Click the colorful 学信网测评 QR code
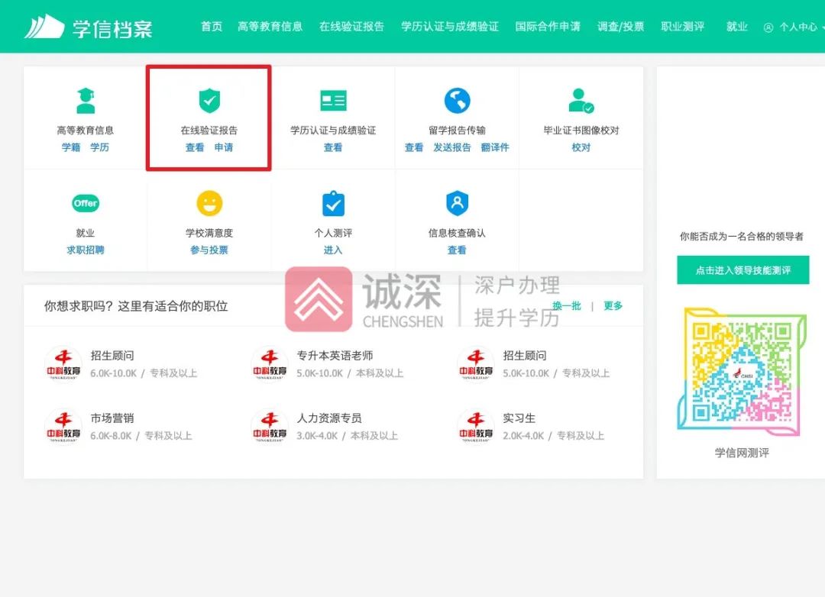 742,372
